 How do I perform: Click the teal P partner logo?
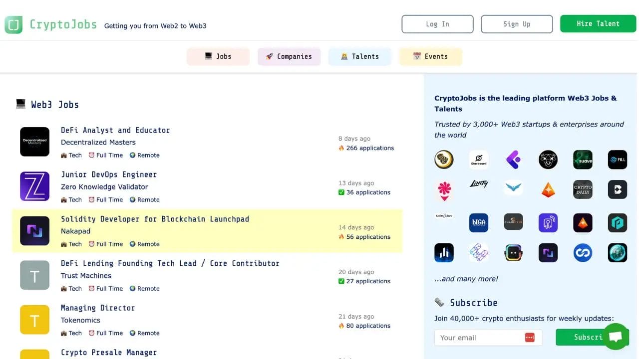pyautogui.click(x=618, y=223)
